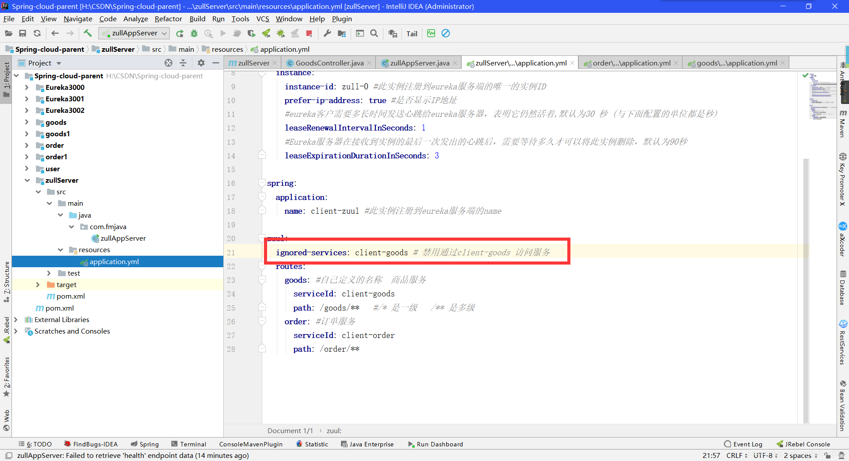The height and width of the screenshot is (461, 849).
Task: Click the blue circle-slash toolbar icon
Action: tap(446, 33)
